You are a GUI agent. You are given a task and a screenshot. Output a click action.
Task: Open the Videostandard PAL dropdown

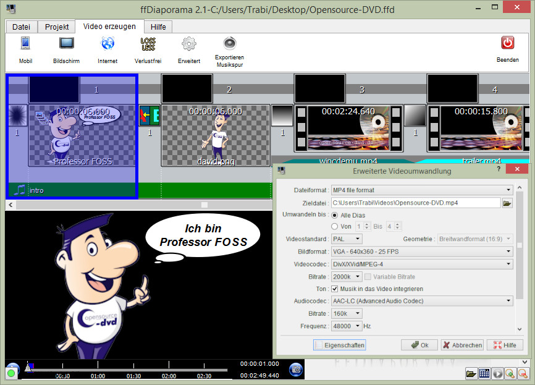pos(347,239)
